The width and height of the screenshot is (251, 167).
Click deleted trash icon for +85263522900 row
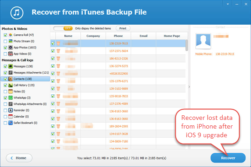click(x=58, y=74)
